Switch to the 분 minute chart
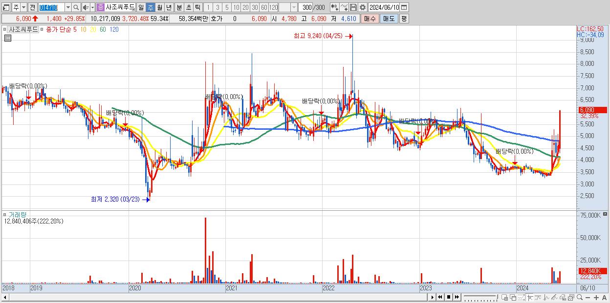 click(179, 7)
